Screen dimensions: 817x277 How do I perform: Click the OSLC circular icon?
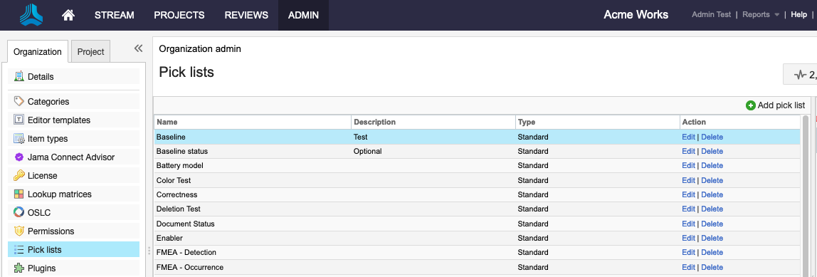19,212
